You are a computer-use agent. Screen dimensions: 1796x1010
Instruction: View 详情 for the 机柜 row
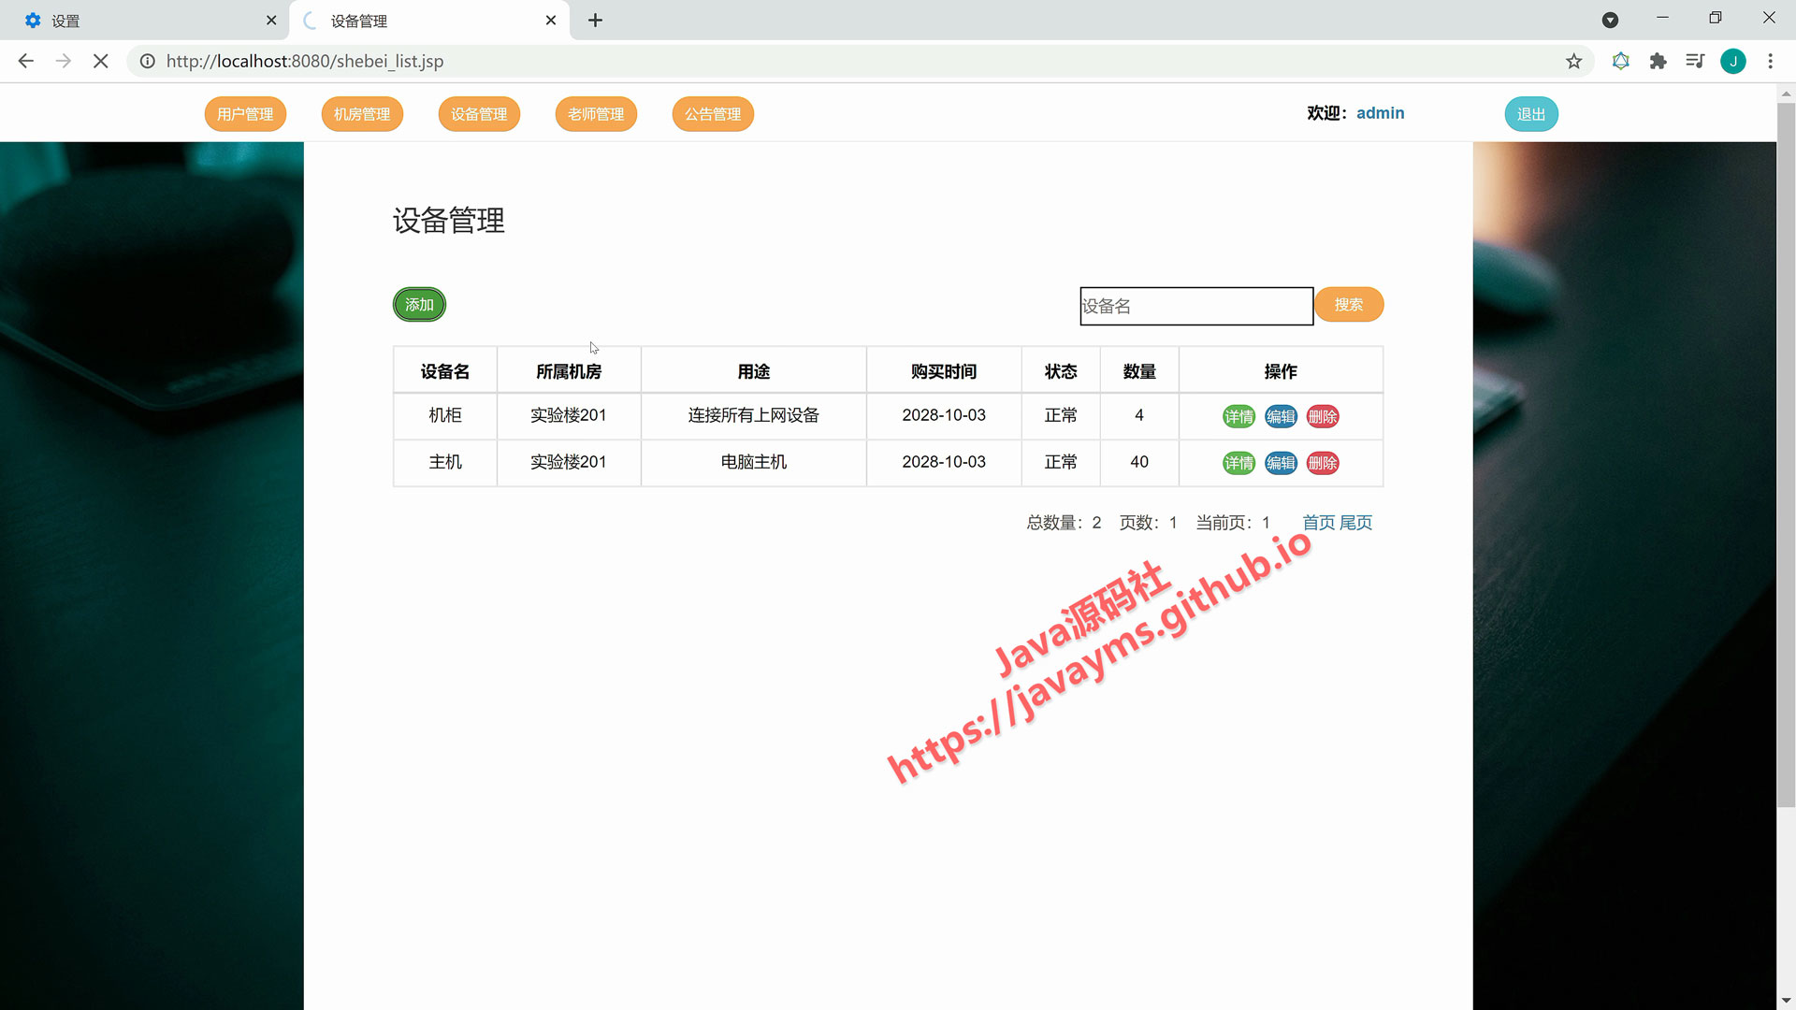[1238, 417]
